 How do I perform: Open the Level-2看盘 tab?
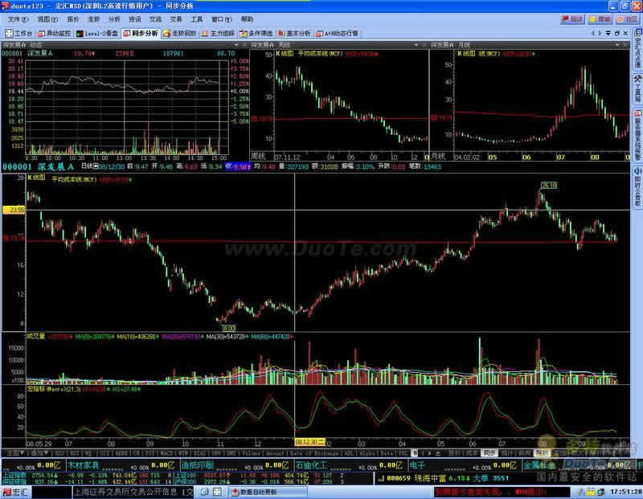tap(100, 34)
